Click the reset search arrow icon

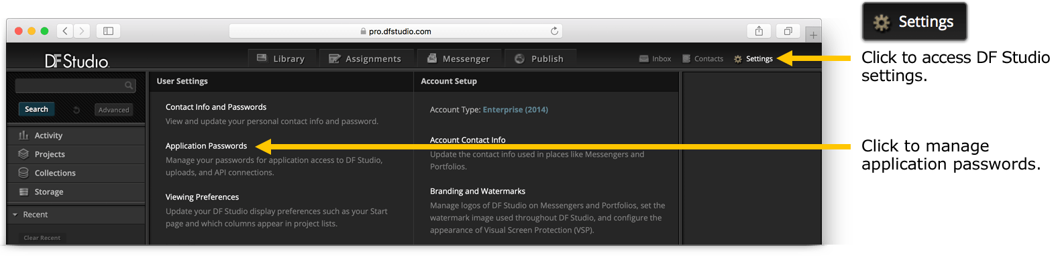coord(76,110)
